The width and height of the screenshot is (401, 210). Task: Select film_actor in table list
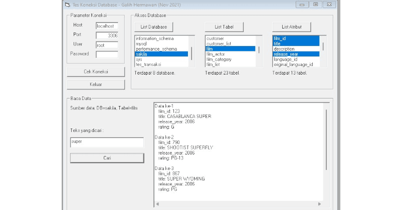click(231, 54)
